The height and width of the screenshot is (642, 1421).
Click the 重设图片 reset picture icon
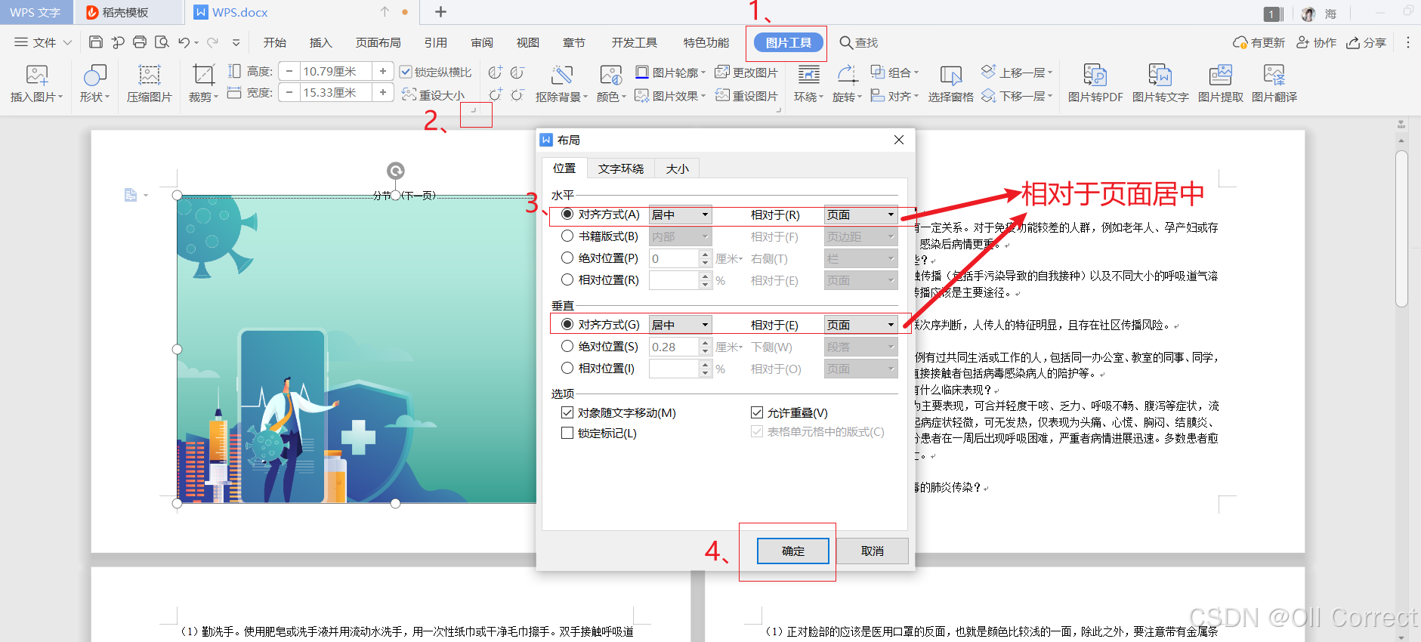tap(722, 95)
